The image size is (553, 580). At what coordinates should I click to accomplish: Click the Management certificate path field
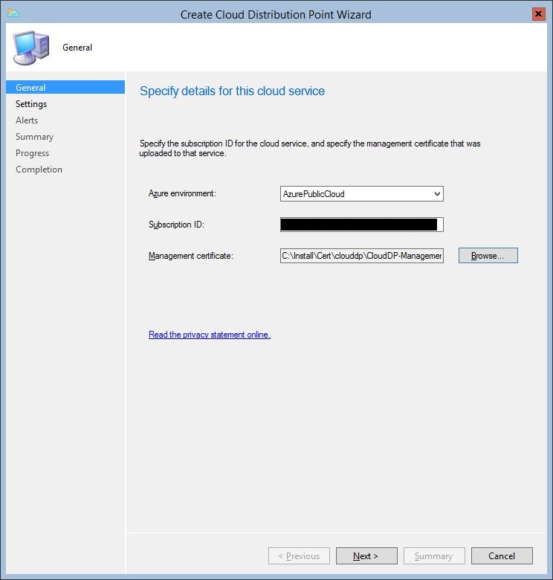click(361, 256)
